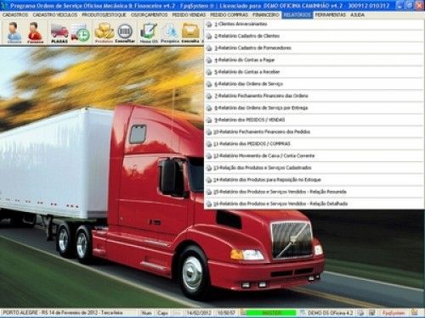Select 3-Relatório Cadastro de Fornecedores
Image resolution: width=425 pixels, height=318 pixels.
tap(314, 48)
